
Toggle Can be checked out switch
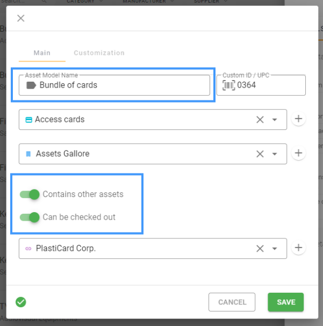[x=30, y=218]
